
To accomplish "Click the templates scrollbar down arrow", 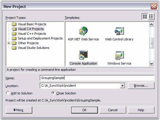I will [151, 64].
